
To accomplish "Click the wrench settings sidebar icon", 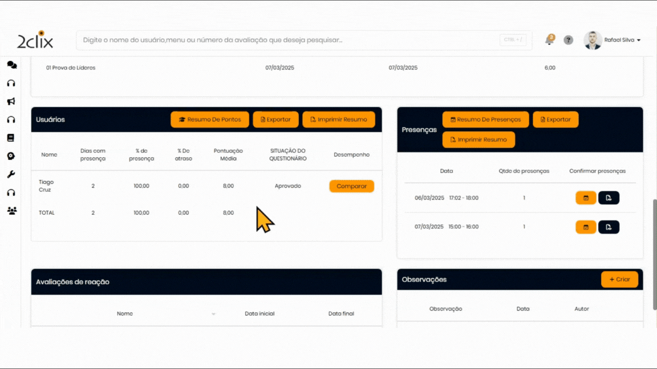I will (x=11, y=174).
